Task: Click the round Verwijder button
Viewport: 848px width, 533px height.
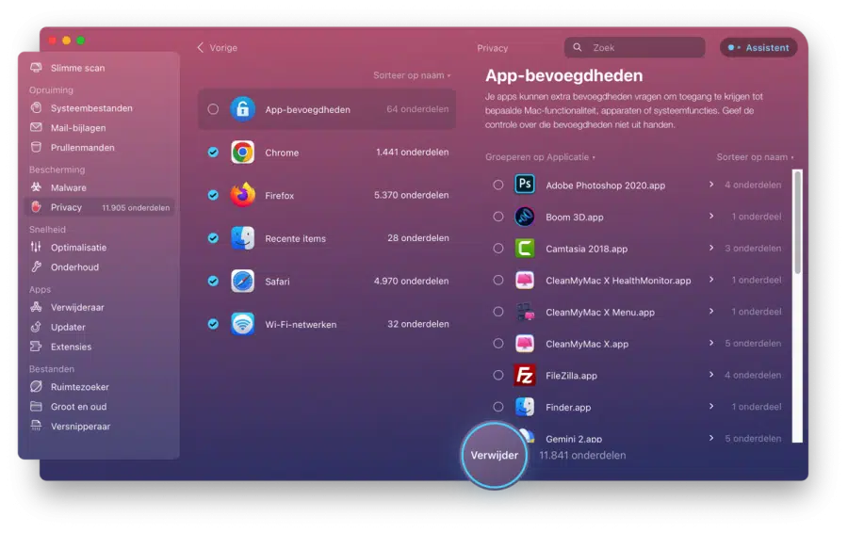Action: [x=494, y=455]
